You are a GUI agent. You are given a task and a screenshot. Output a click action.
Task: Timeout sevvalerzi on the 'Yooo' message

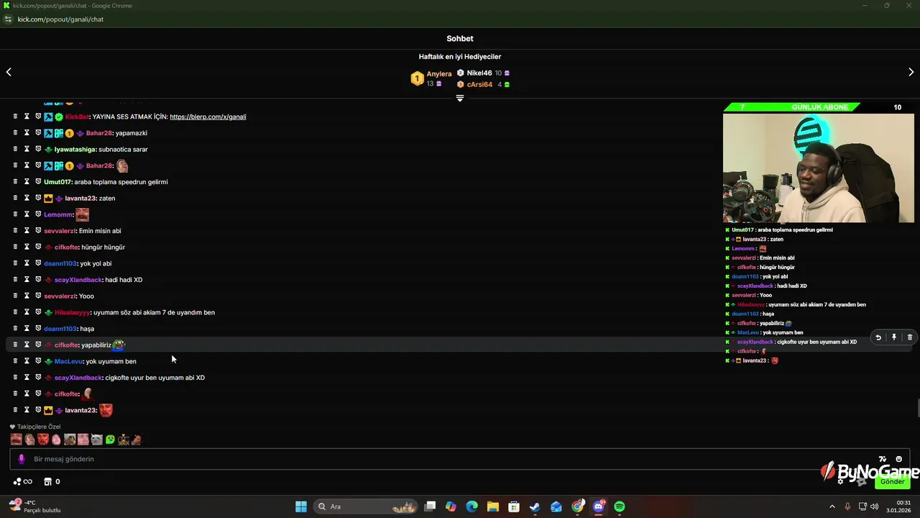(27, 296)
